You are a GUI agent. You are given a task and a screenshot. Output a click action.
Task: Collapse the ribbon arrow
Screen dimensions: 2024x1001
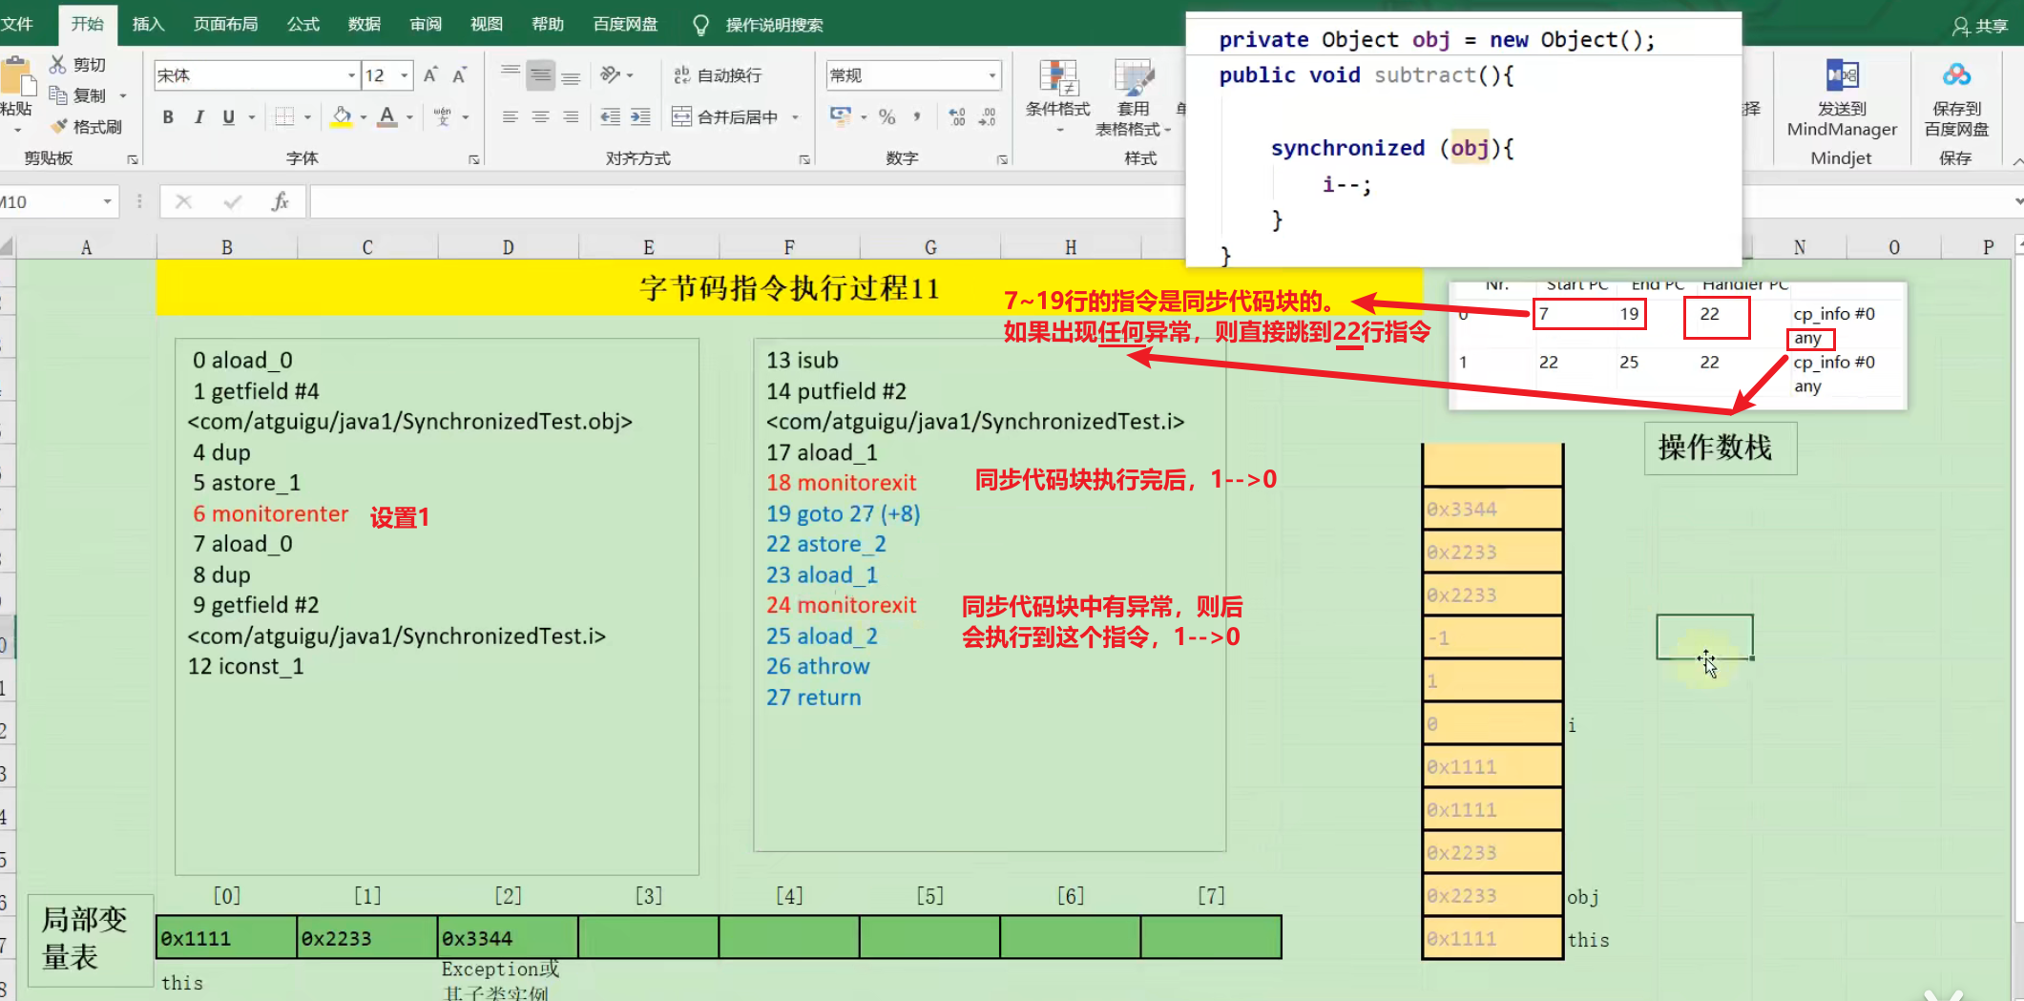(x=2017, y=161)
